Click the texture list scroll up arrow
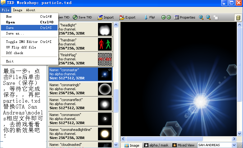243x148 pixels. pos(116,25)
